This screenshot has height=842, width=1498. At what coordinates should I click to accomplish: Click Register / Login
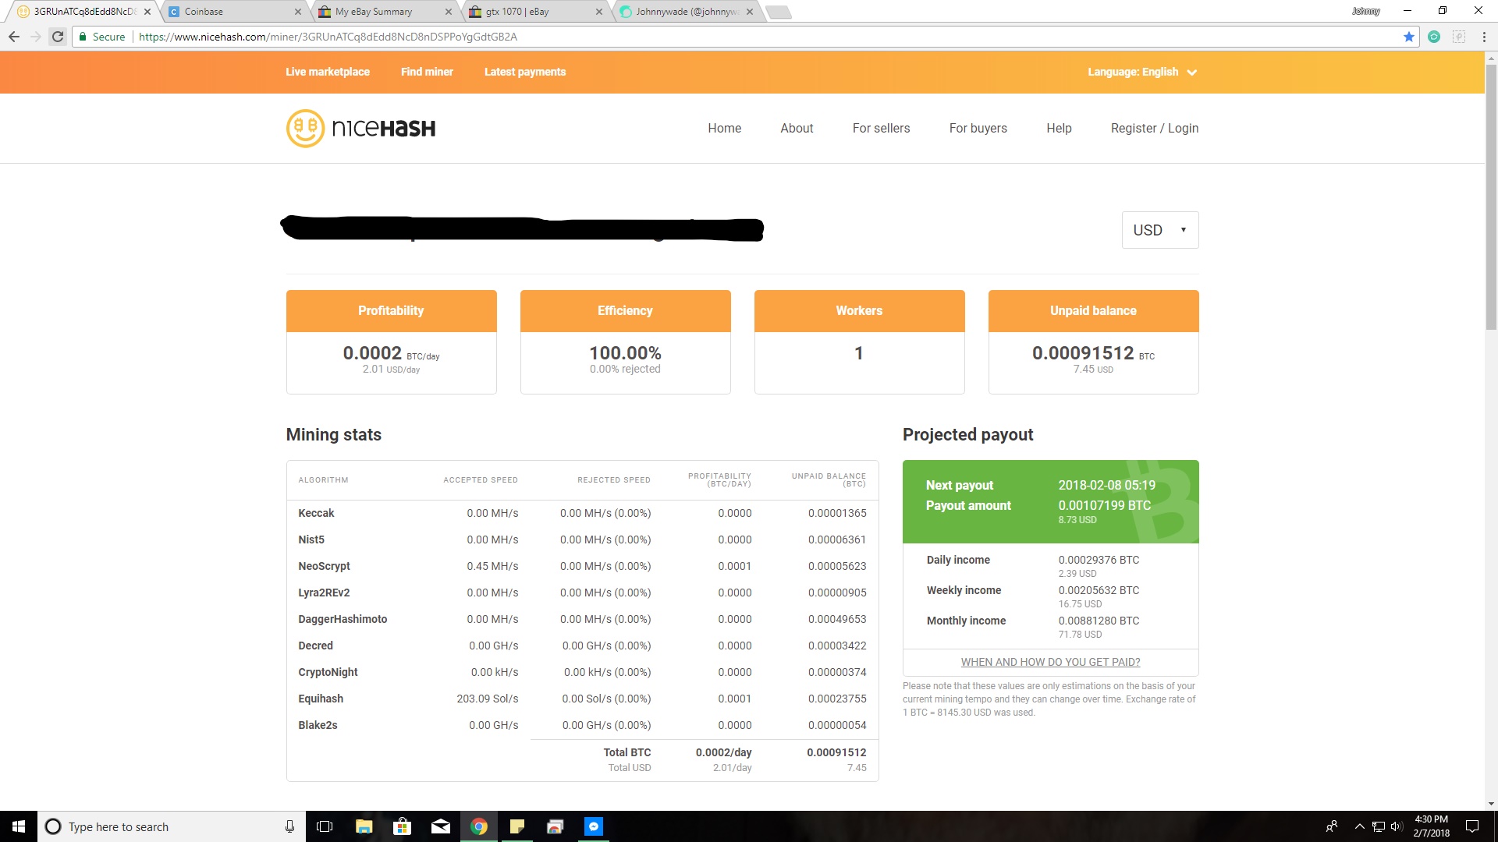tap(1155, 128)
